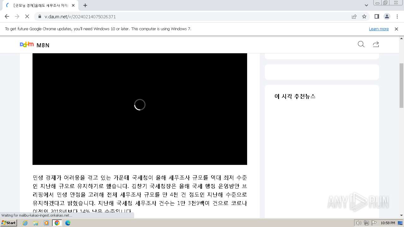Image resolution: width=404 pixels, height=227 pixels.
Task: Launch Microsoft Edge from taskbar
Action: (68, 223)
